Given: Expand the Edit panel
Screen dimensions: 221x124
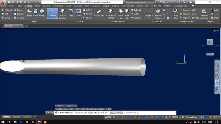Looking at the screenshot, I should pyautogui.click(x=80, y=22).
